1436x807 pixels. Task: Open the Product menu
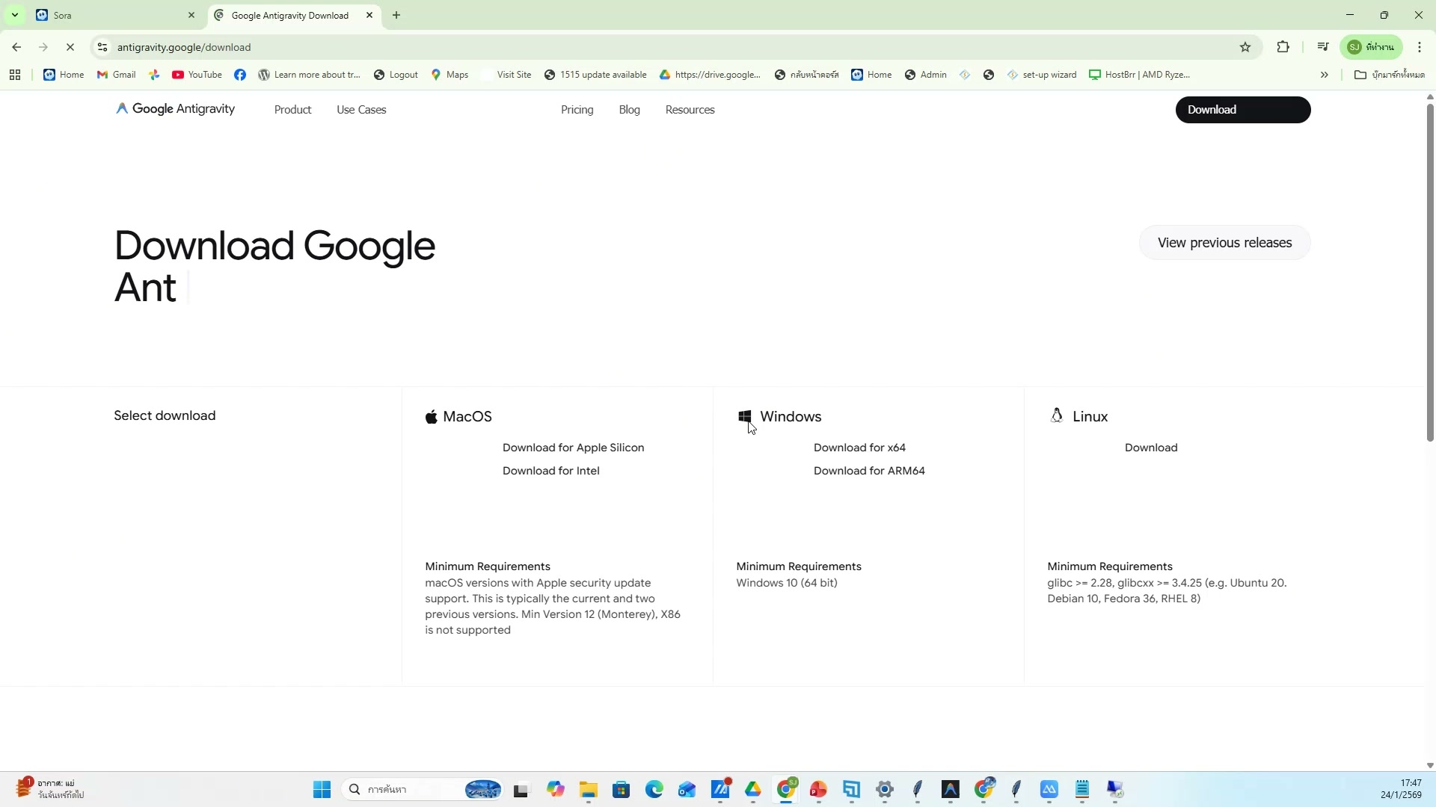(x=292, y=110)
